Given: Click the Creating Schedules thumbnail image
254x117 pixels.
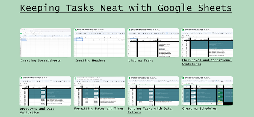Looking at the screenshot, I should [207, 91].
